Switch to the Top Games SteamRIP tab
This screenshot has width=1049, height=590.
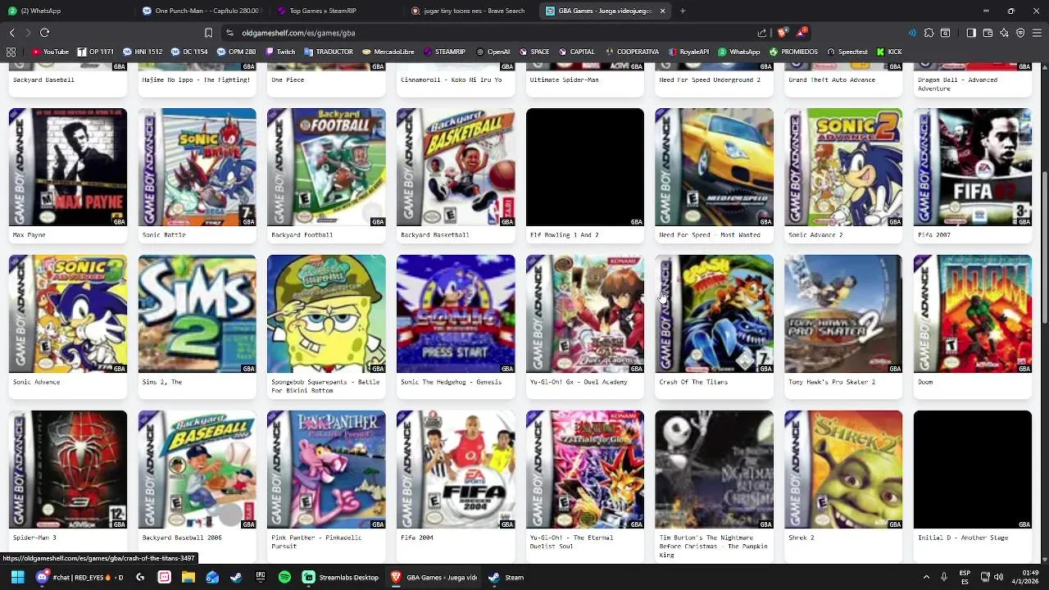[336, 11]
